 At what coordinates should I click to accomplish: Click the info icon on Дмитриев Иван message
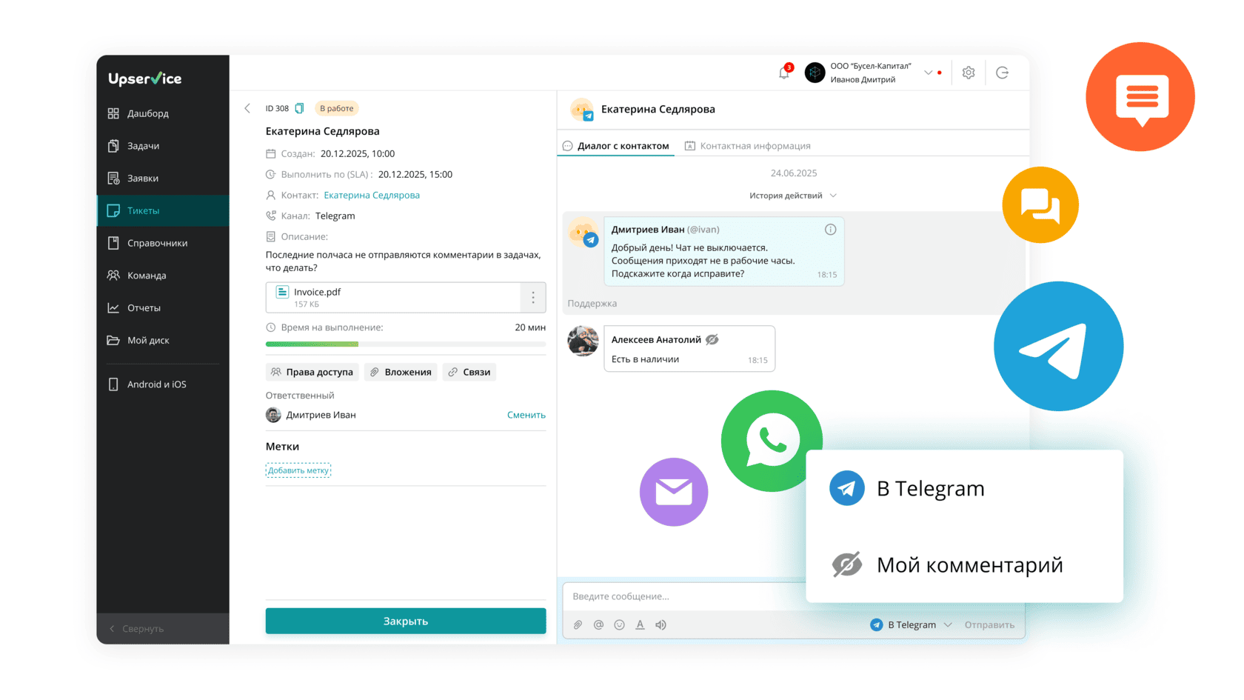(830, 230)
